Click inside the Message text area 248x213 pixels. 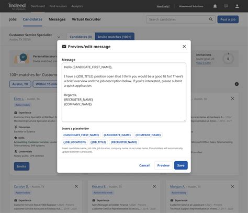124,92
